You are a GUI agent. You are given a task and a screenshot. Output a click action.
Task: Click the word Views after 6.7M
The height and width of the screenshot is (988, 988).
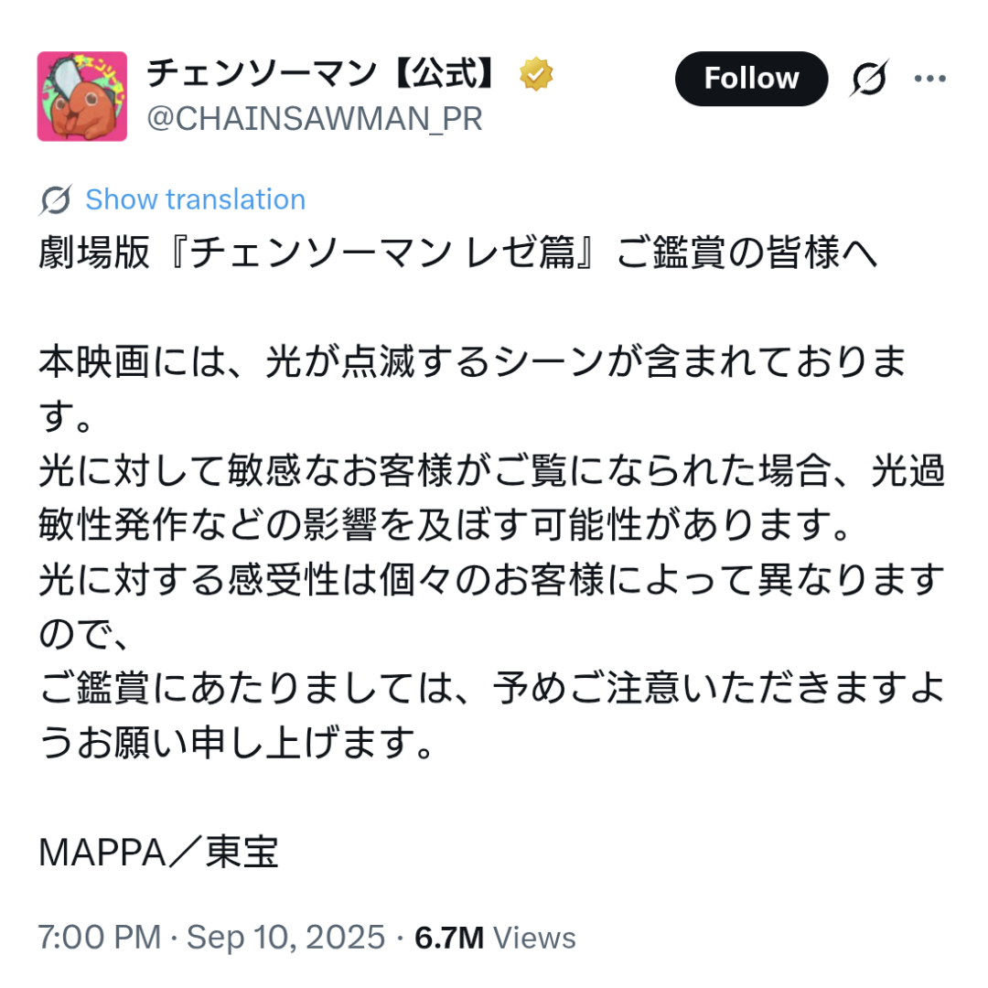[534, 938]
